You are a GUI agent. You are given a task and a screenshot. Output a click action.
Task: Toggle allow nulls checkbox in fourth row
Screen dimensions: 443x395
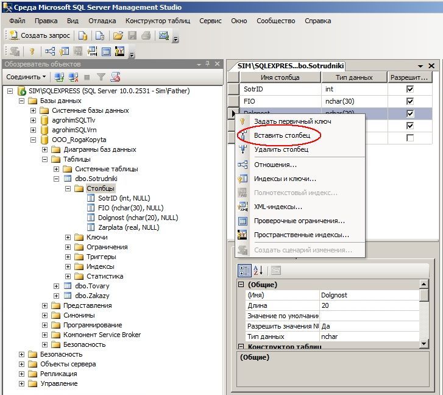pyautogui.click(x=409, y=126)
